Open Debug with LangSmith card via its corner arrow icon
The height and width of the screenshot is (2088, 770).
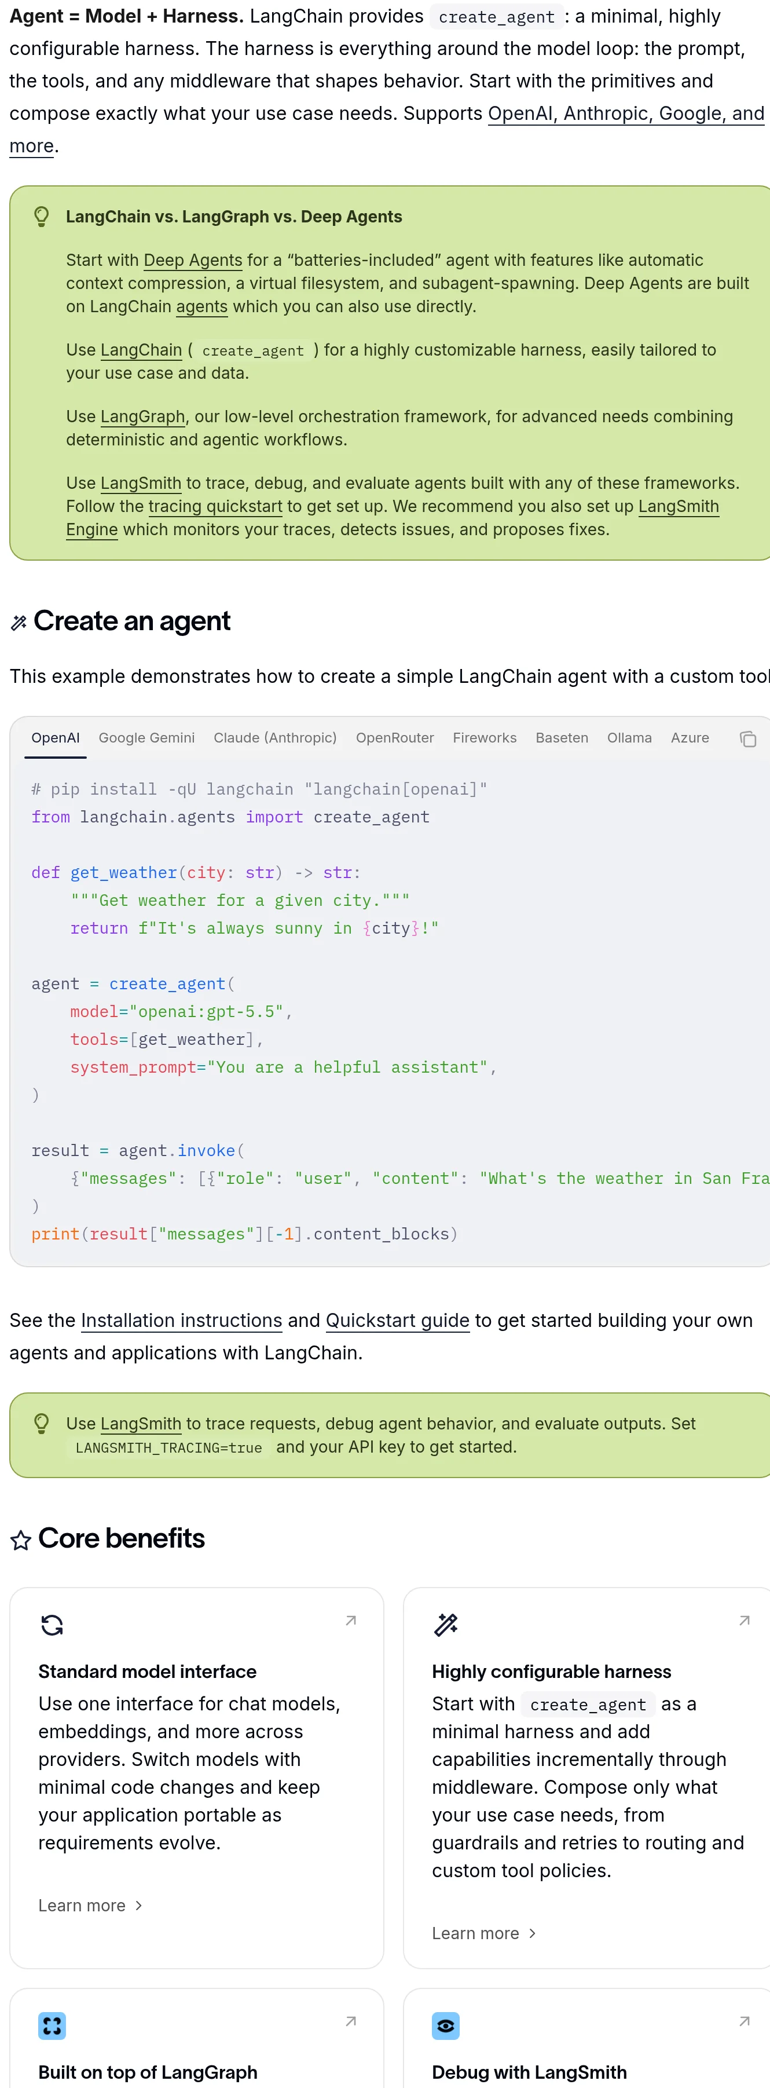coord(744,2021)
